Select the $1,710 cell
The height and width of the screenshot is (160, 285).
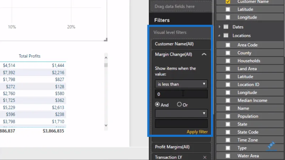point(58,122)
